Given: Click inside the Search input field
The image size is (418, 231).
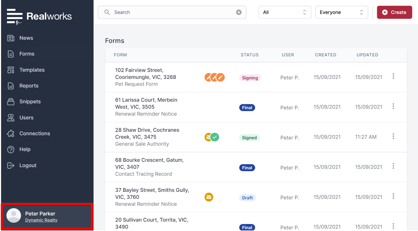Looking at the screenshot, I should click(x=172, y=12).
